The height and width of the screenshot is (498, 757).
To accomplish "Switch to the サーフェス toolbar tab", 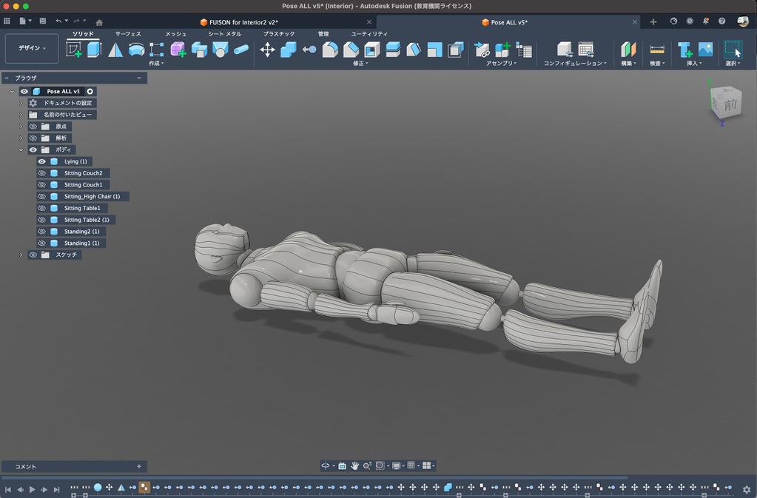I will click(x=127, y=34).
